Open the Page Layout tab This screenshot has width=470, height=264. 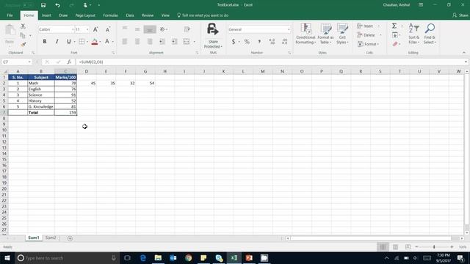click(85, 15)
